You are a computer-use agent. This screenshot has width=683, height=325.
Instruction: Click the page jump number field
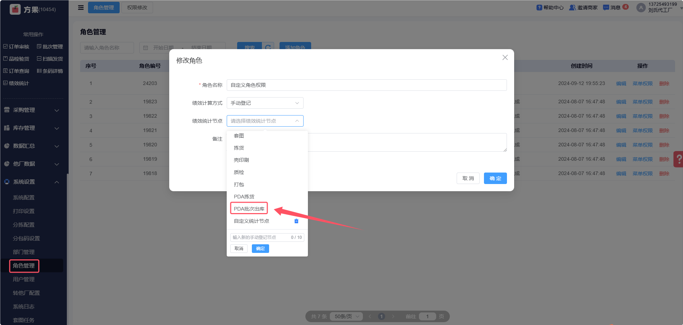tap(427, 316)
